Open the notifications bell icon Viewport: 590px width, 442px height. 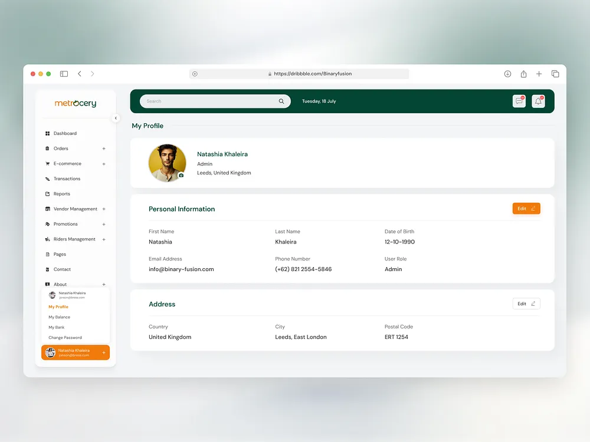click(x=537, y=101)
